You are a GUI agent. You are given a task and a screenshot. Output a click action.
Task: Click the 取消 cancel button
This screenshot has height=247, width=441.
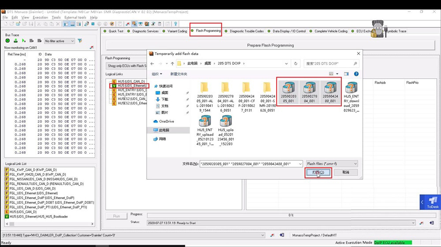(x=346, y=172)
